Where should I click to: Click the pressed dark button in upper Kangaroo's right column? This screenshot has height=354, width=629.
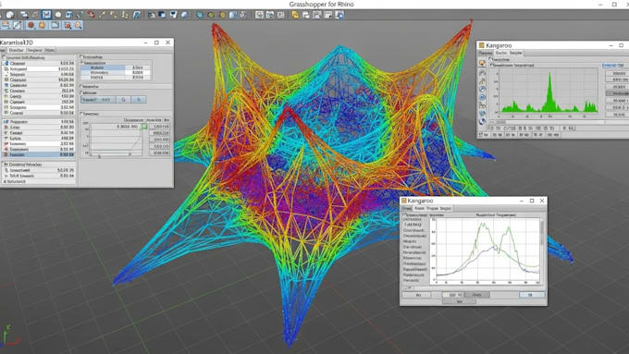[x=618, y=93]
